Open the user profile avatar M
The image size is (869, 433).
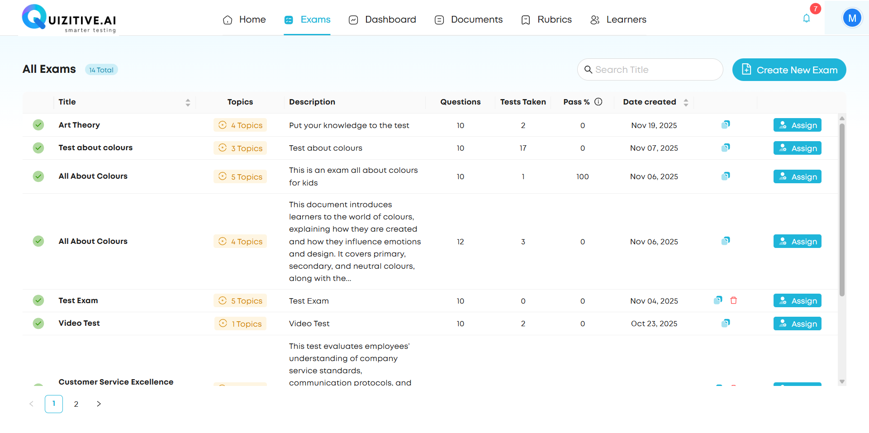click(852, 18)
